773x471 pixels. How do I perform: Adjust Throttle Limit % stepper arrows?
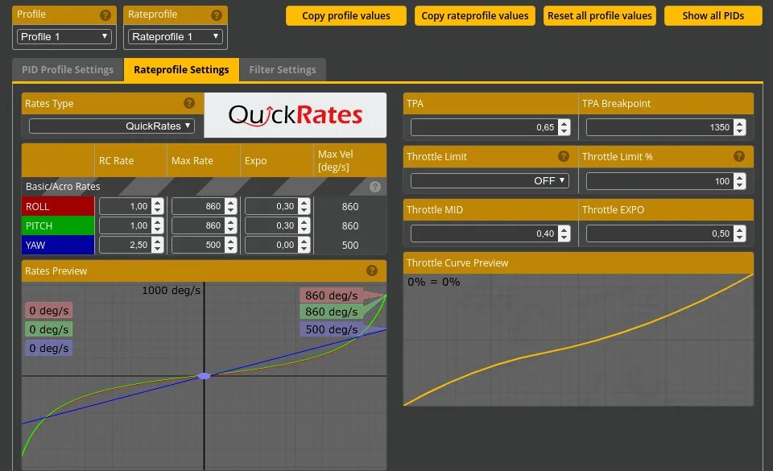(x=739, y=181)
